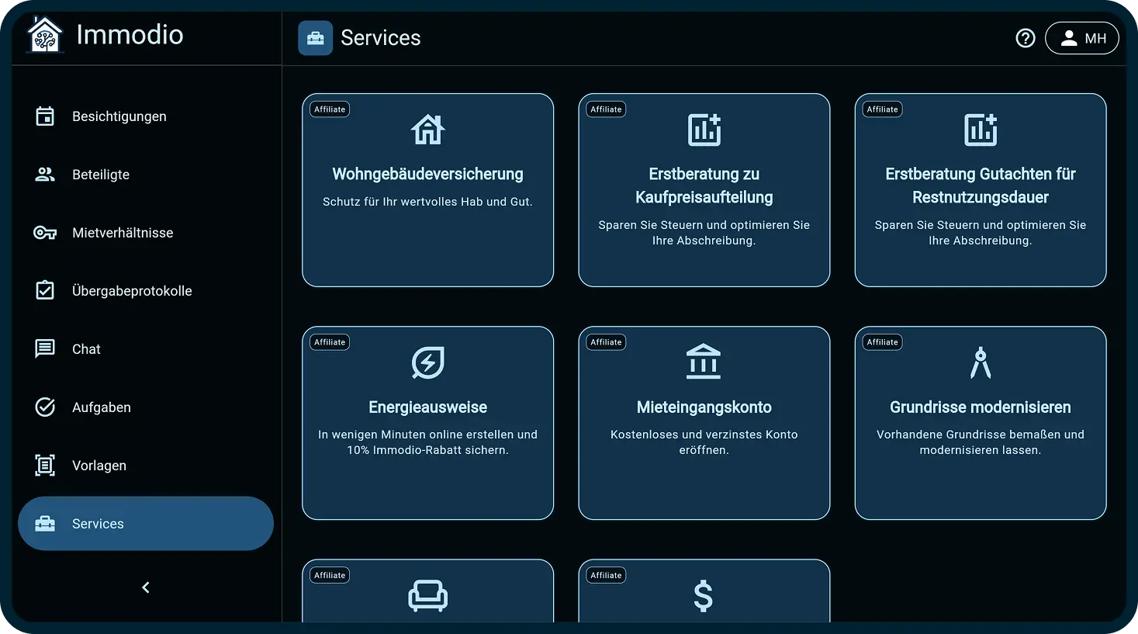1138x634 pixels.
Task: Click the Energieausweise energy leaf icon
Action: (428, 362)
